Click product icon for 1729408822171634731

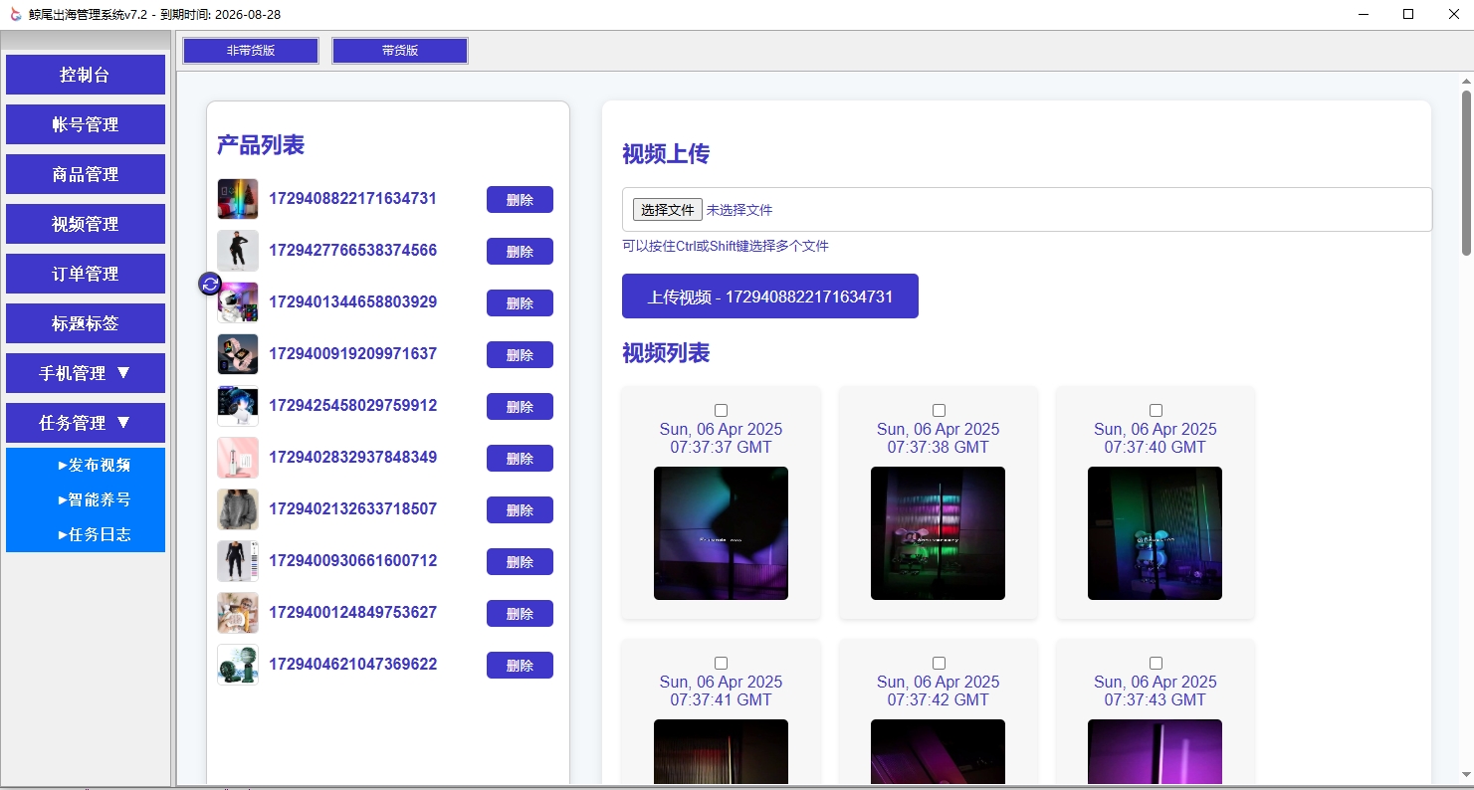coord(238,199)
